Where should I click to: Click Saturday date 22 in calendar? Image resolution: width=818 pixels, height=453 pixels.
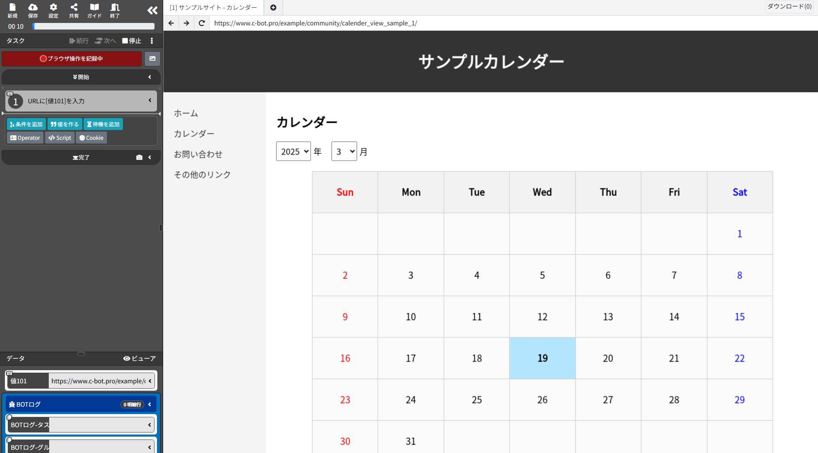(740, 358)
